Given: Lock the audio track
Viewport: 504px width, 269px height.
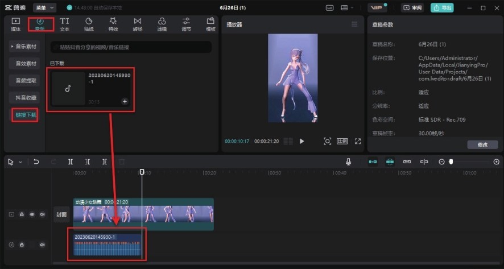Looking at the screenshot, I should coord(22,245).
